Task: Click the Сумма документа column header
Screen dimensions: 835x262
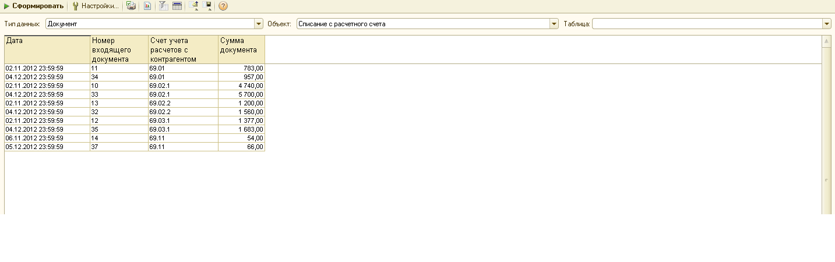Action: (242, 49)
